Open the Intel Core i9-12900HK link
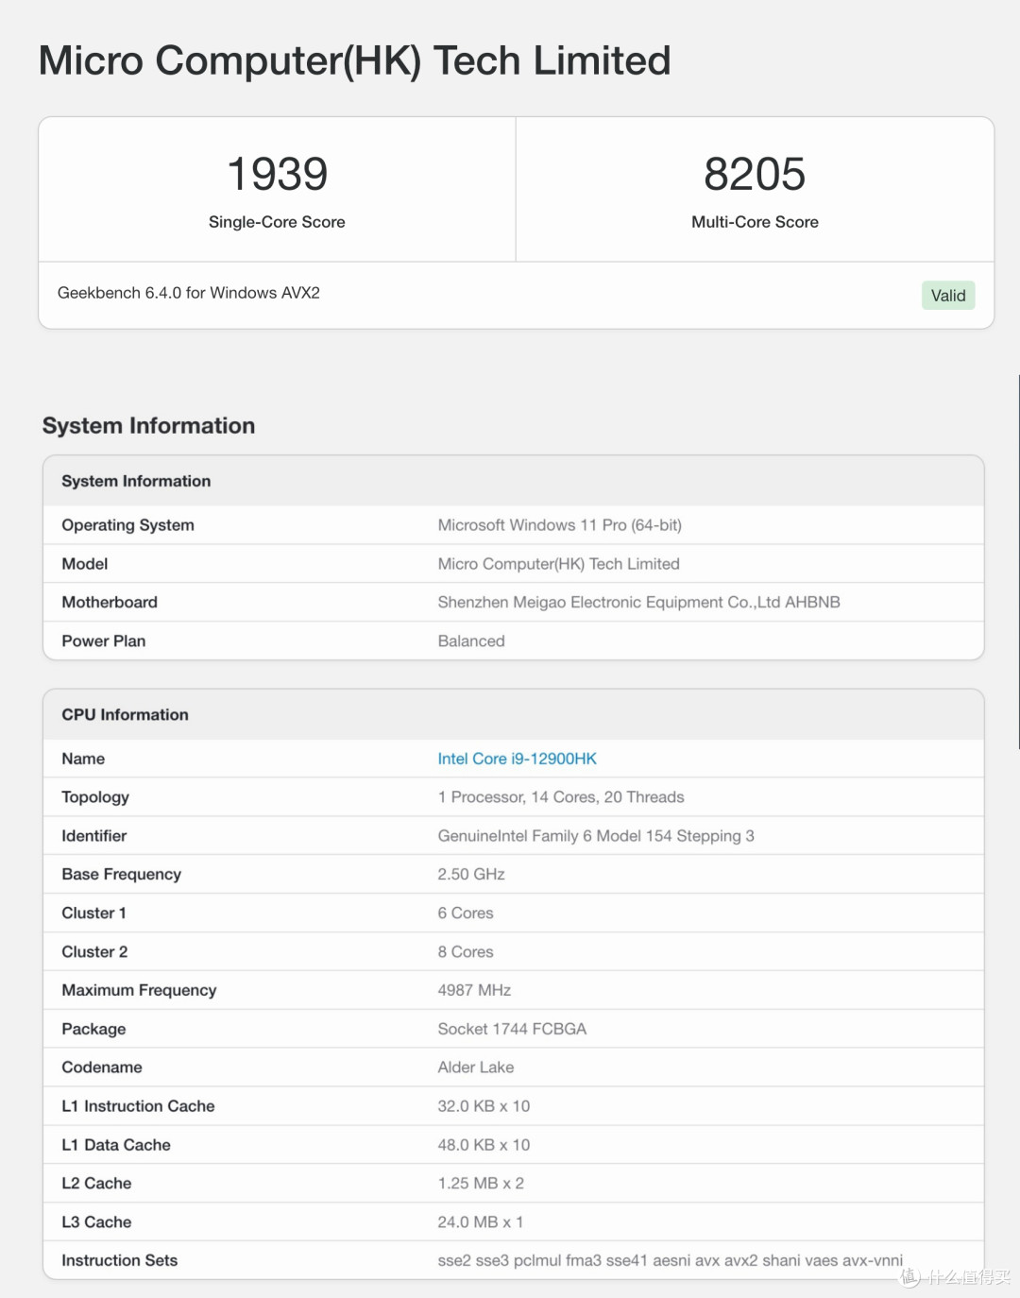Image resolution: width=1020 pixels, height=1298 pixels. tap(517, 759)
